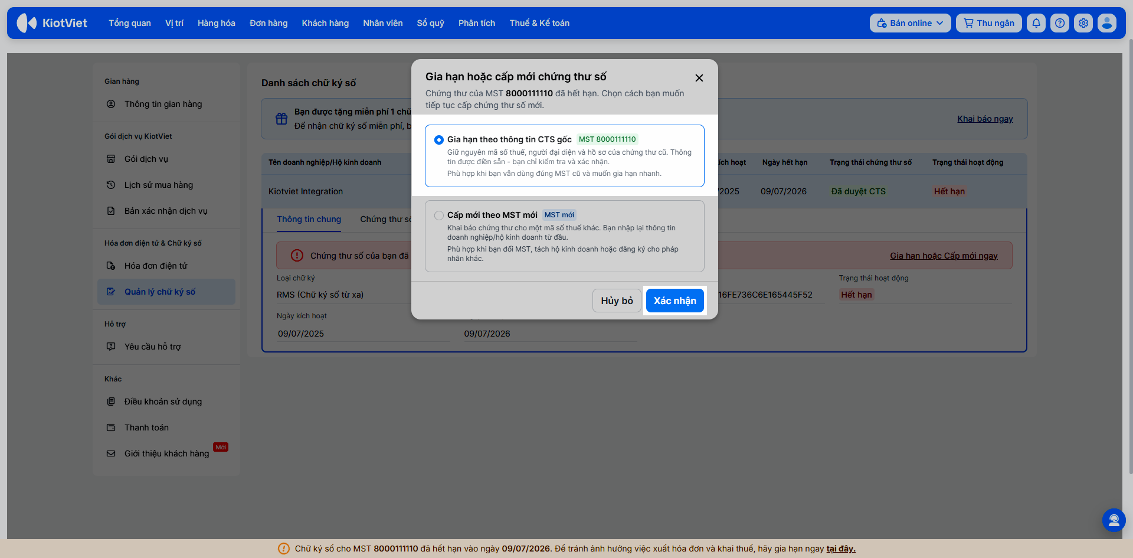Viewport: 1133px width, 558px height.
Task: Click the expired certificate warning icon
Action: coord(297,256)
